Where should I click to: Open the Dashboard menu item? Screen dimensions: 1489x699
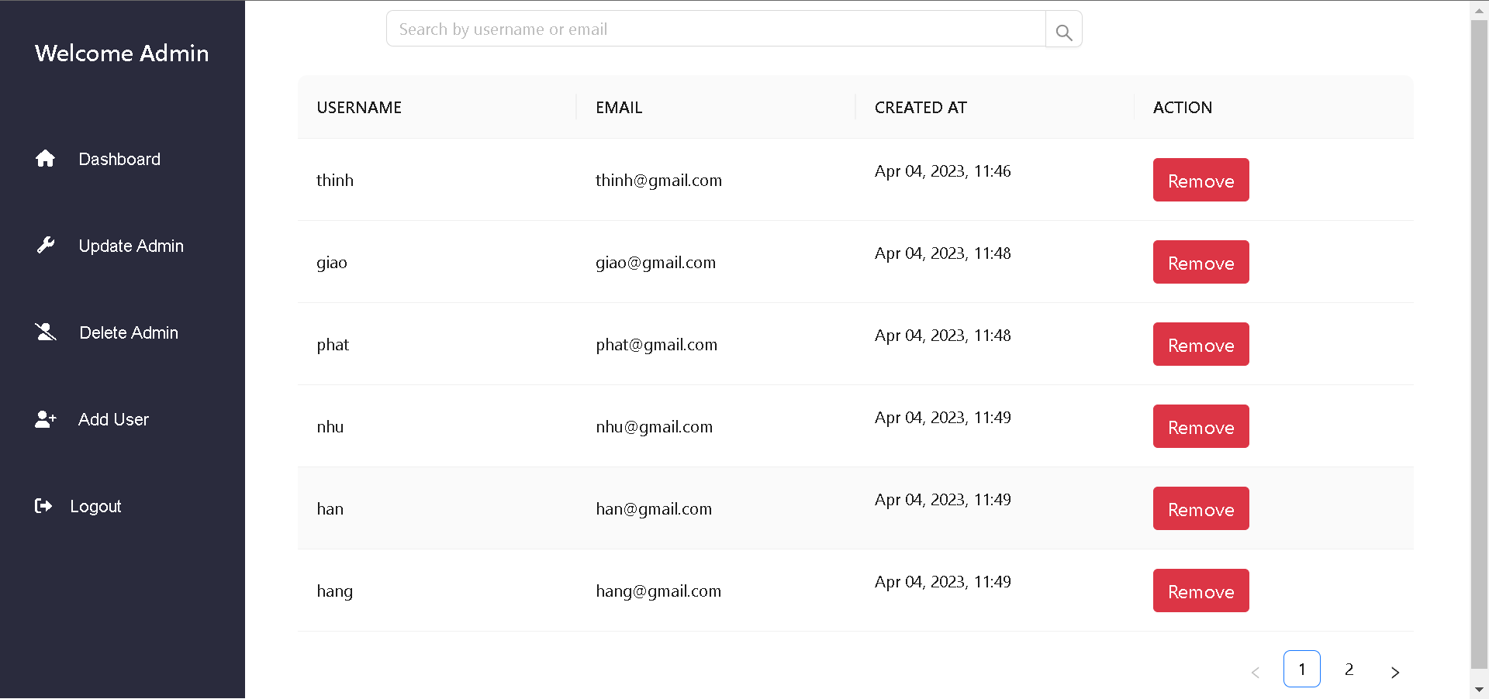point(119,159)
